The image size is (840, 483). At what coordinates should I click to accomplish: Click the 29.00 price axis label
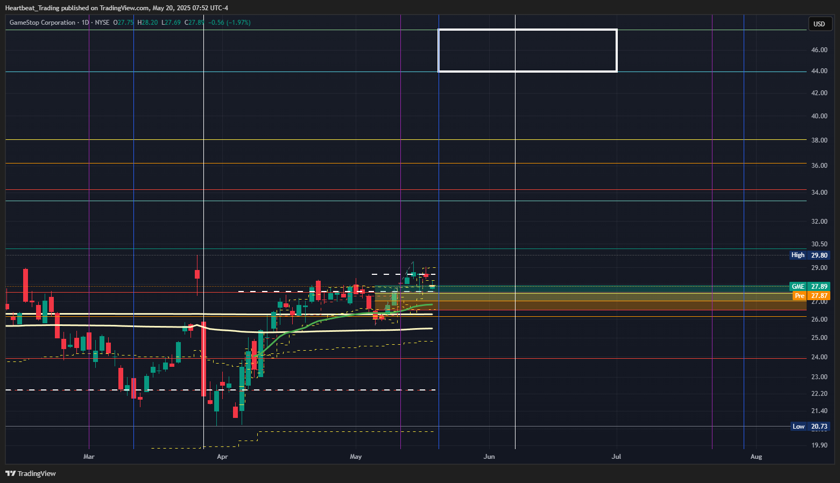point(819,268)
